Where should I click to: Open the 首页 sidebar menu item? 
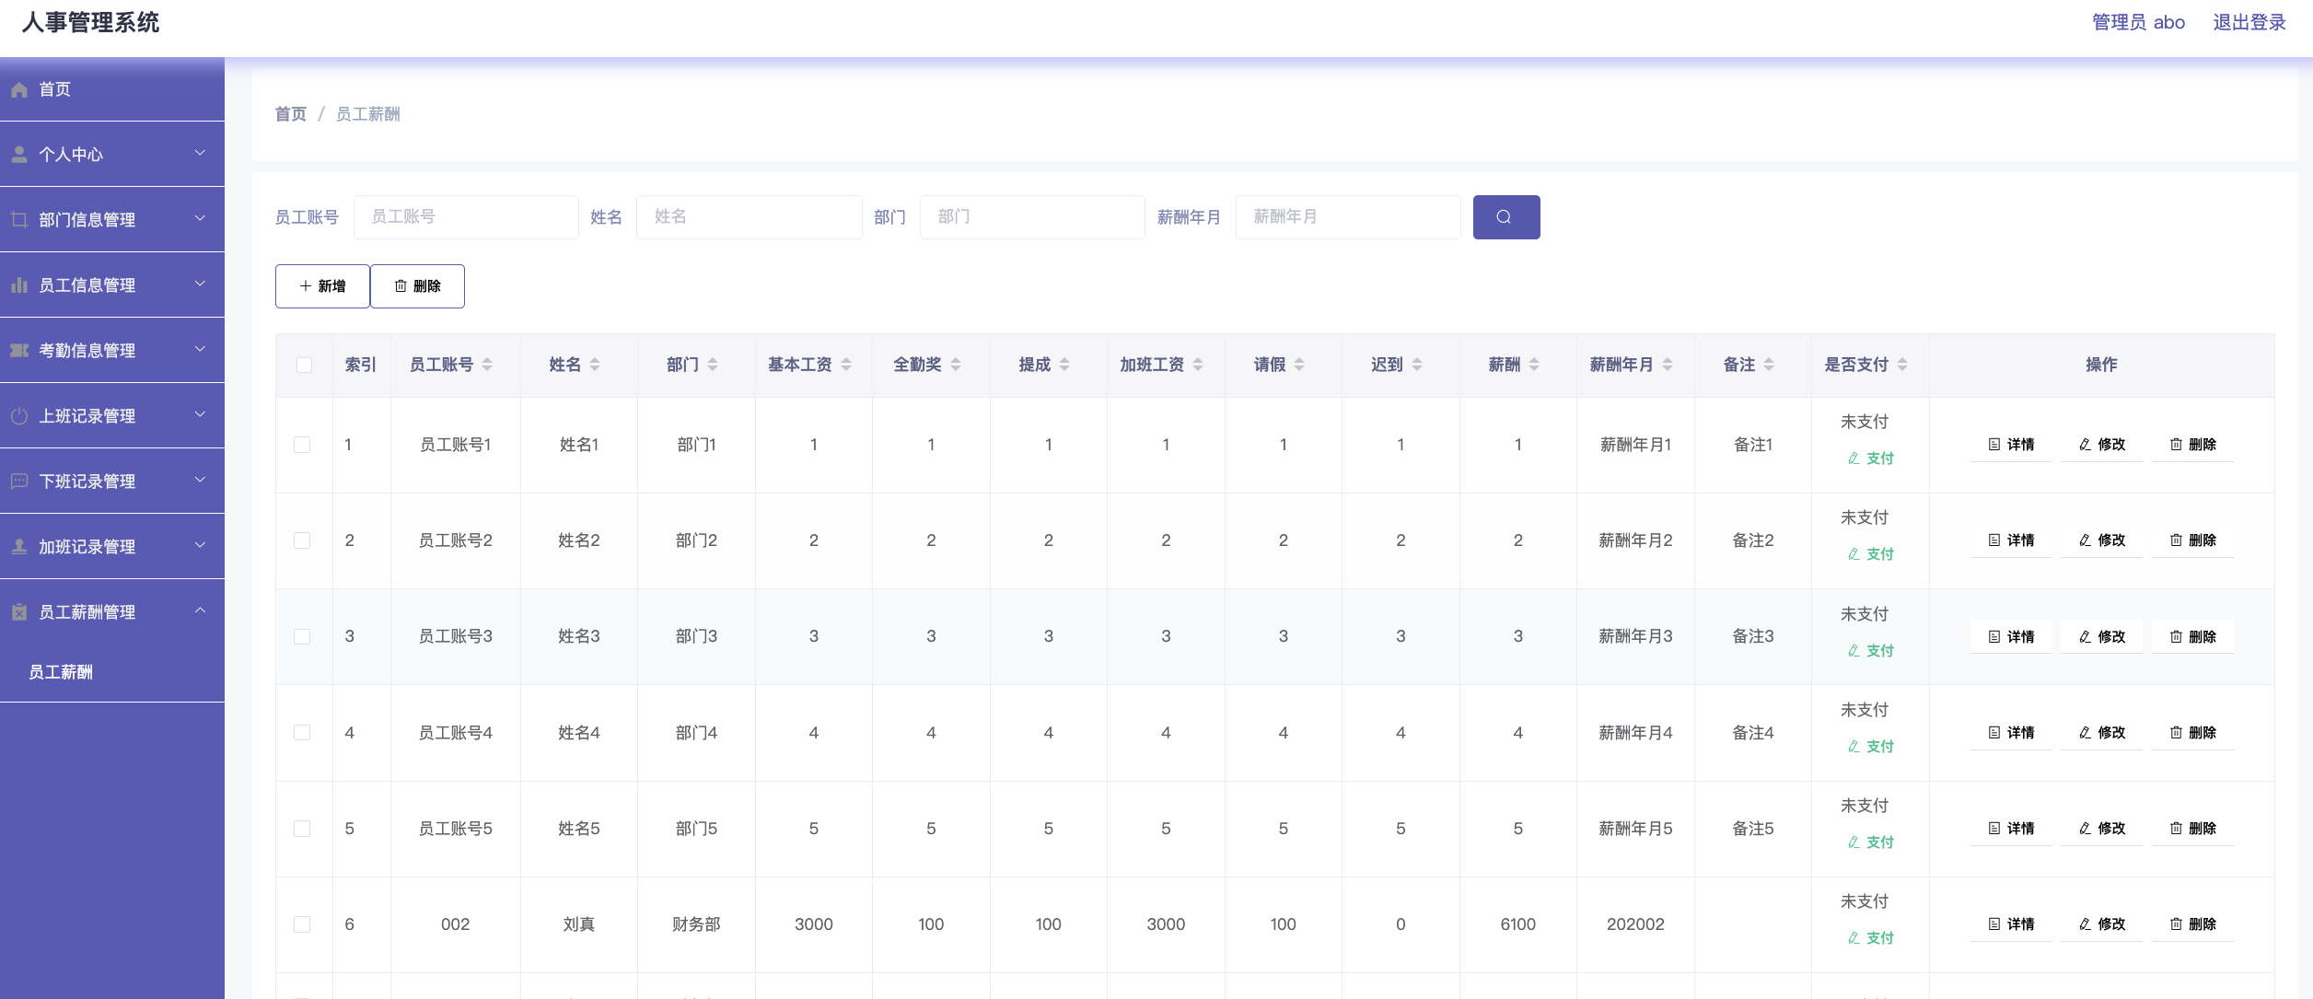point(112,89)
